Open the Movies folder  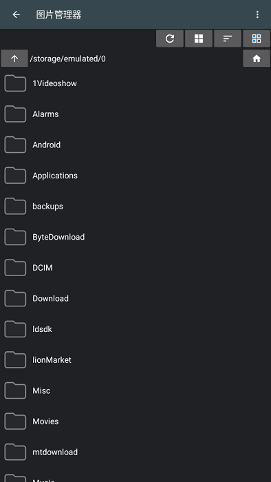pos(135,421)
